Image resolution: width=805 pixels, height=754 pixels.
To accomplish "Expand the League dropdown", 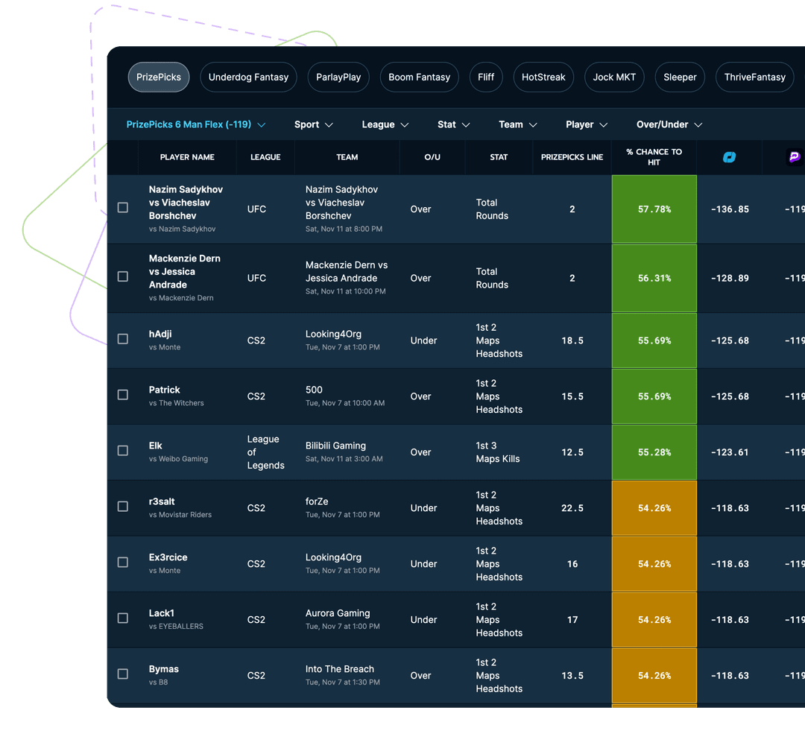I will [385, 124].
